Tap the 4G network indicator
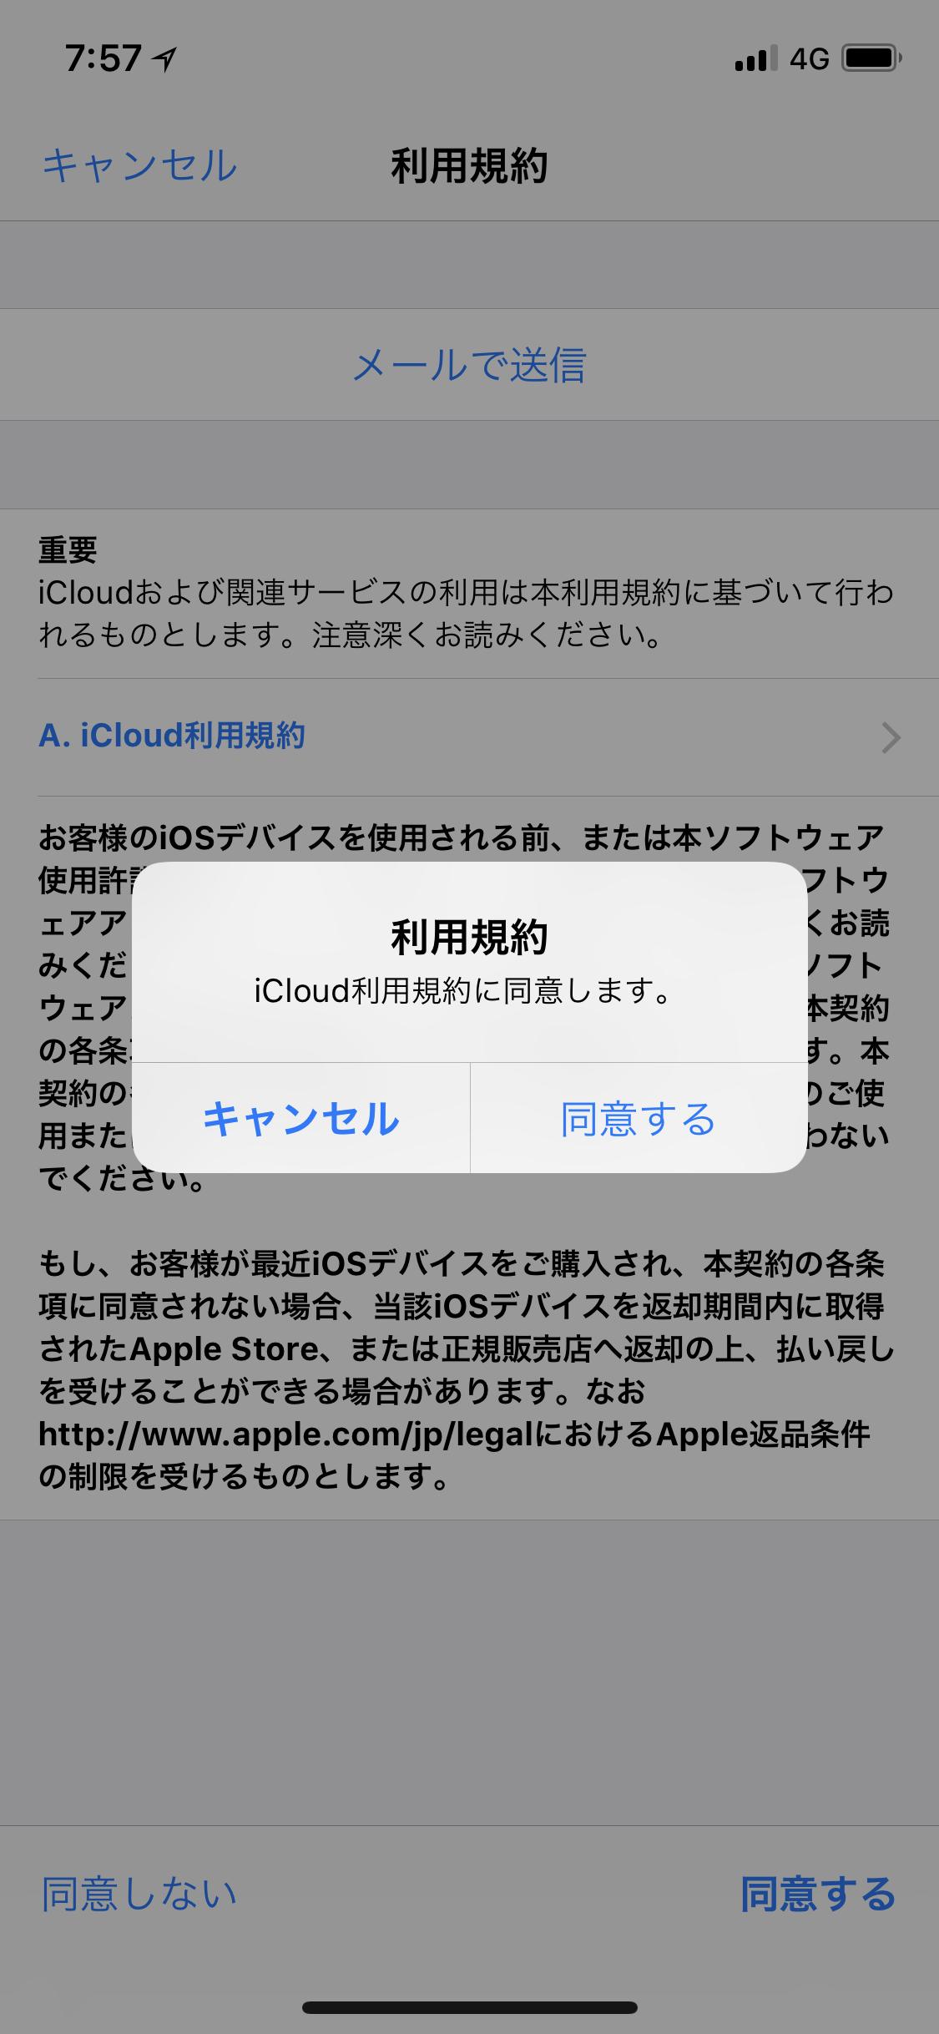Image resolution: width=939 pixels, height=2034 pixels. click(x=809, y=58)
